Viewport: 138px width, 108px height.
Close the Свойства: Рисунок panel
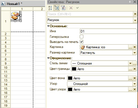tap(135, 2)
